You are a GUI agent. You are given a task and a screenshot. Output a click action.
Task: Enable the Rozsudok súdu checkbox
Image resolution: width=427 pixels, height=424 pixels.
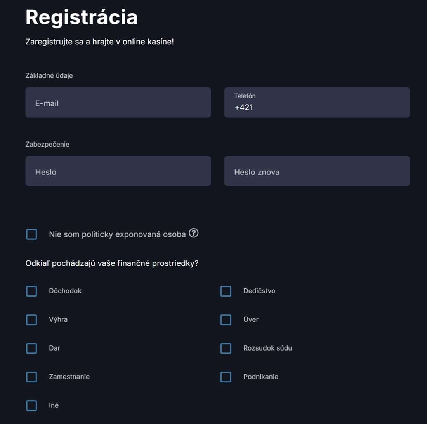(x=226, y=348)
